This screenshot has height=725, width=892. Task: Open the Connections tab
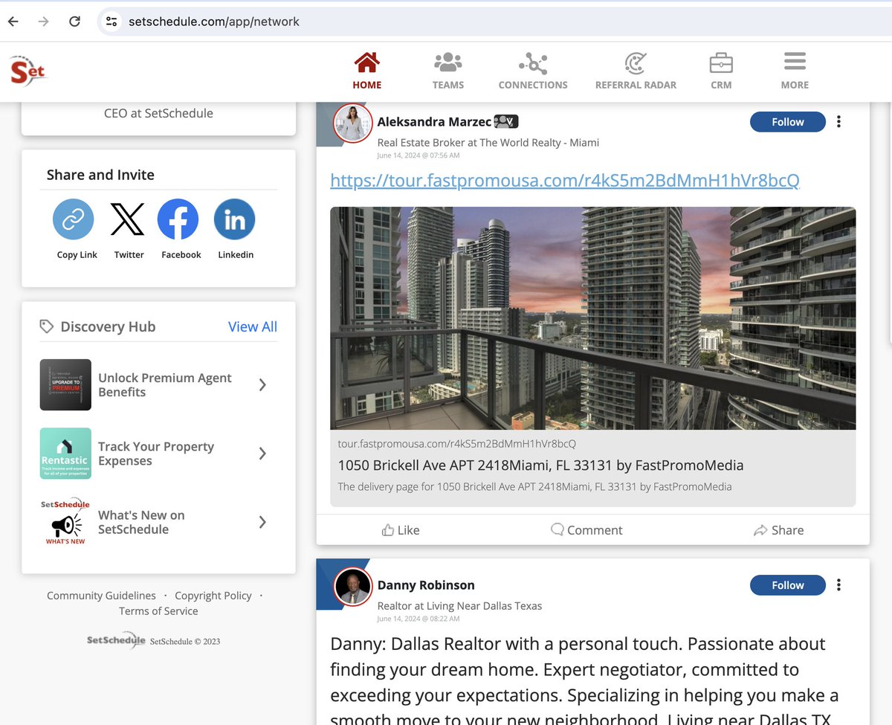tap(533, 71)
